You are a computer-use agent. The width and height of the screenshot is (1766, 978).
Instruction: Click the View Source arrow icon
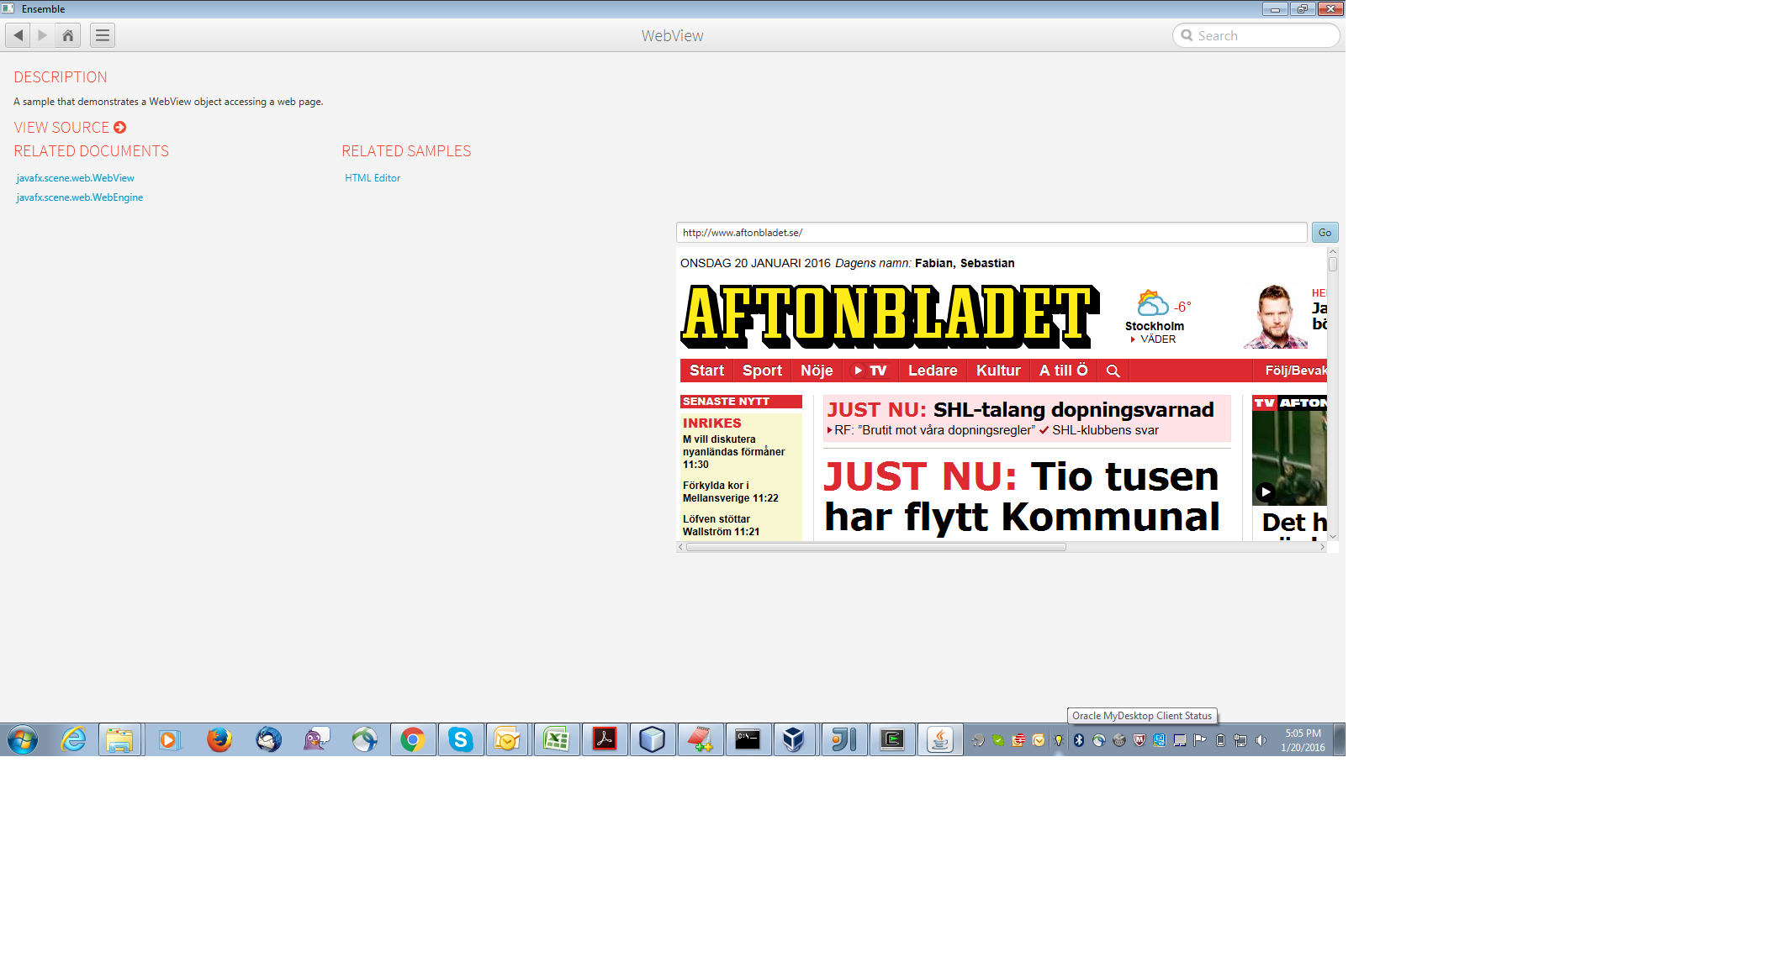coord(120,128)
